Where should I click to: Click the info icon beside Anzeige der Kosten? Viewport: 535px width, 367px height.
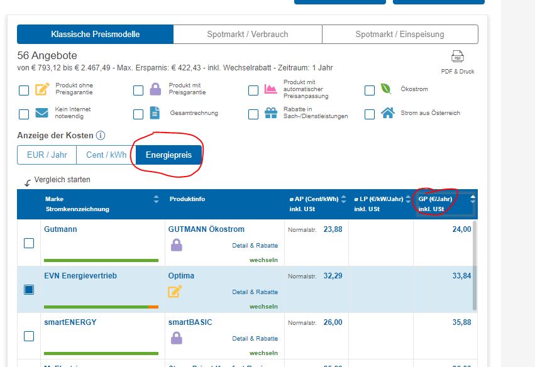(101, 135)
